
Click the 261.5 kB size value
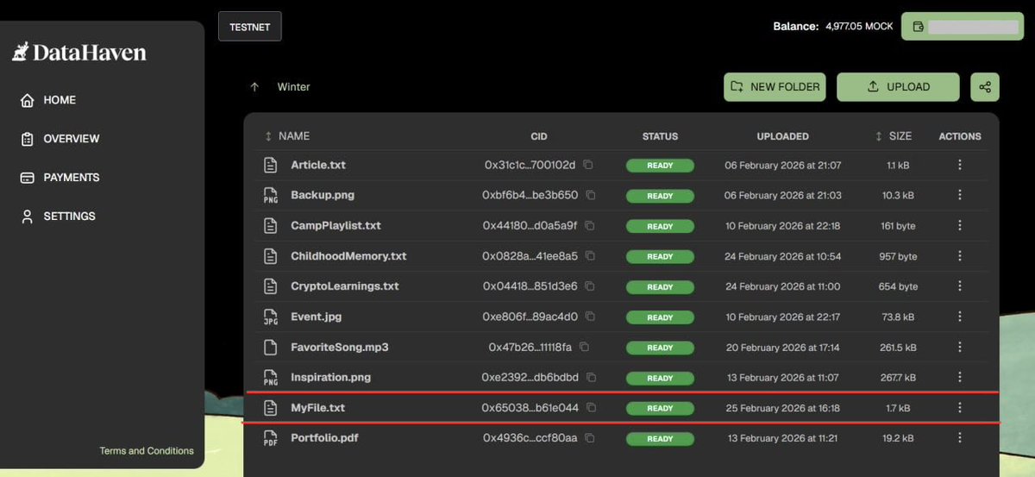tap(898, 348)
